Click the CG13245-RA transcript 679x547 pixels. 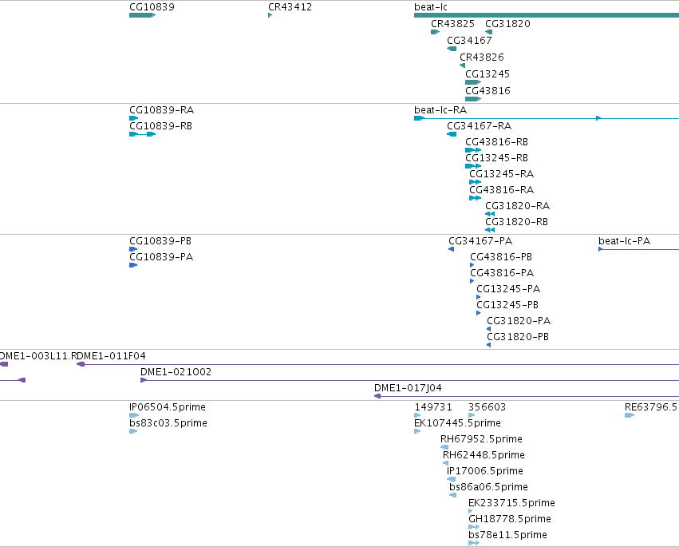[475, 183]
